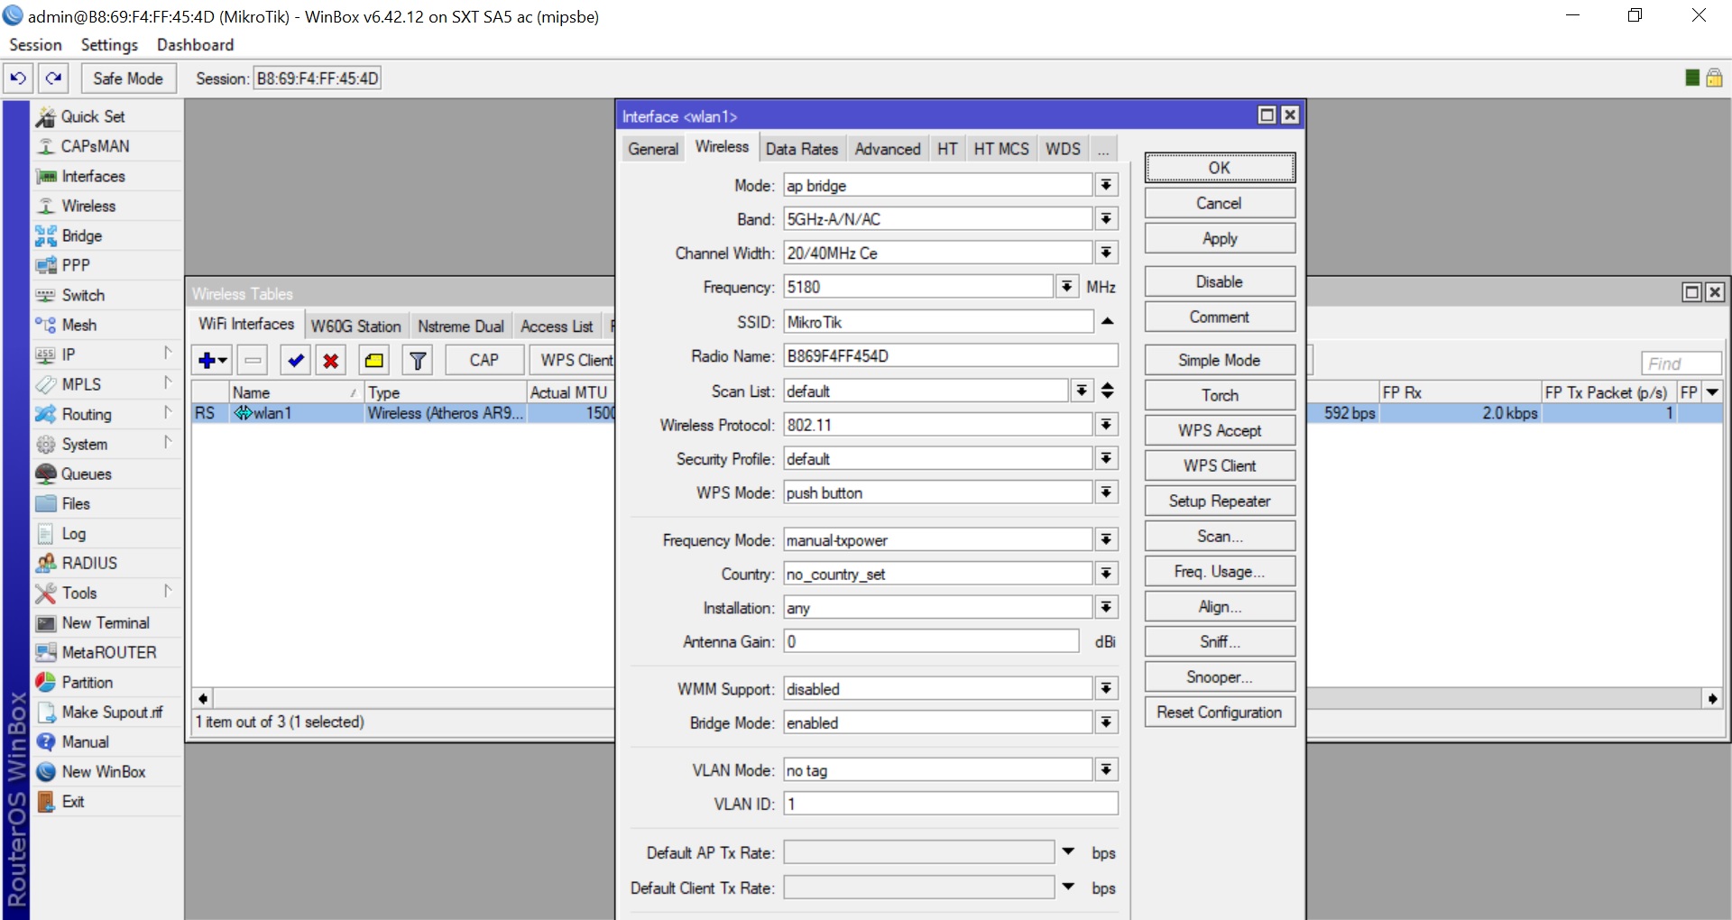Click the minus remove icon

point(253,361)
